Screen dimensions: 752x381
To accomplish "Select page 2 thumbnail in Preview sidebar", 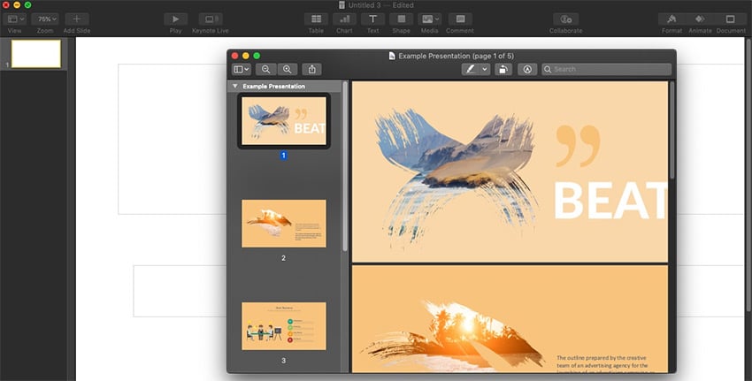I will coord(283,224).
